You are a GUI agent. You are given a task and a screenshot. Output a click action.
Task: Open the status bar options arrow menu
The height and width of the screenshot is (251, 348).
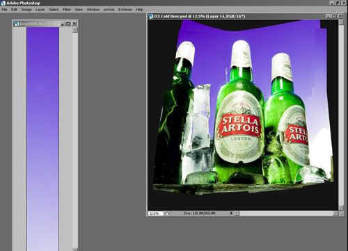click(231, 213)
